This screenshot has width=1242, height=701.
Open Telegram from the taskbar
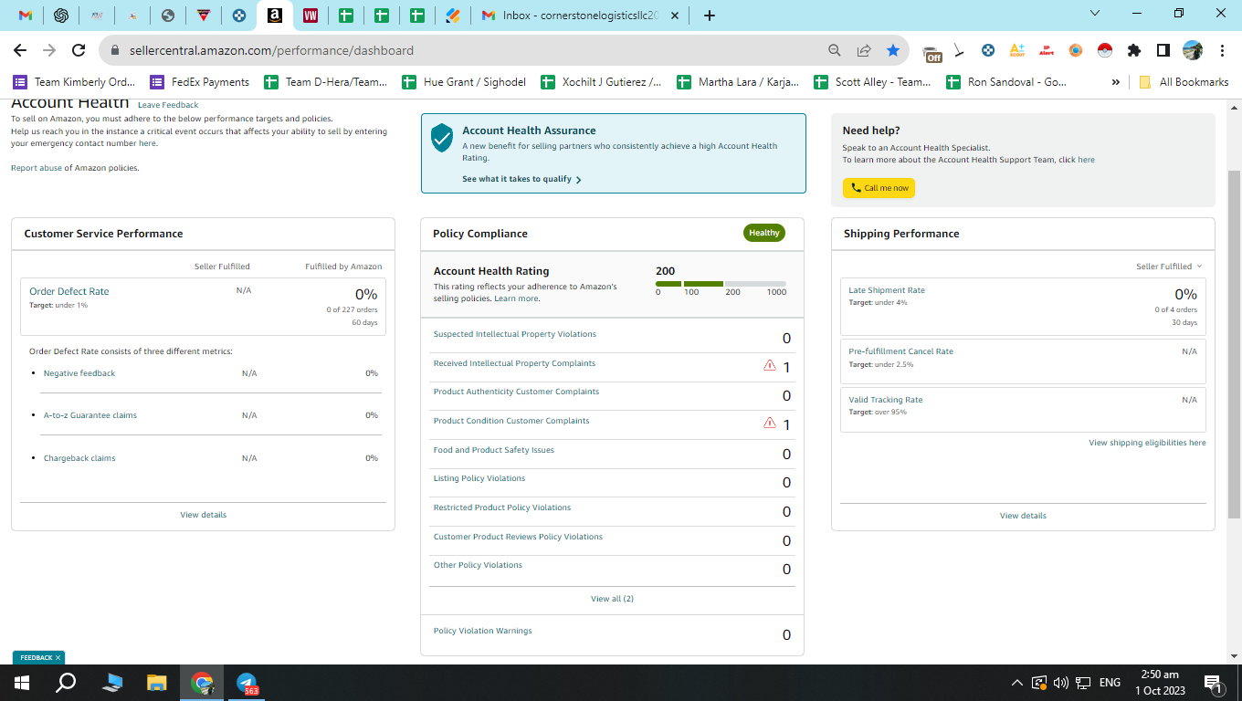(247, 683)
